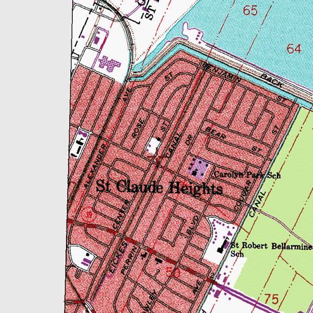Image resolution: width=313 pixels, height=313 pixels.
Task: Click the white lot beside Rose street
Action: (153, 145)
